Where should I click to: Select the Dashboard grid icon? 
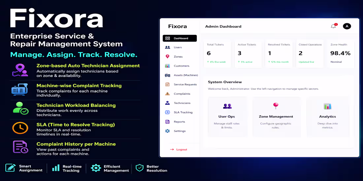pos(167,38)
